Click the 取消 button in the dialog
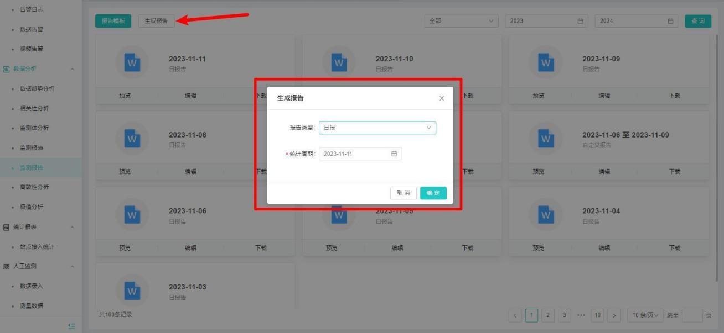724x333 pixels. (x=403, y=193)
